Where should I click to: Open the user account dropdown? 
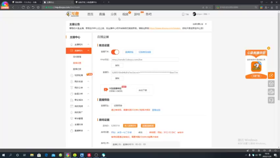pos(201,14)
